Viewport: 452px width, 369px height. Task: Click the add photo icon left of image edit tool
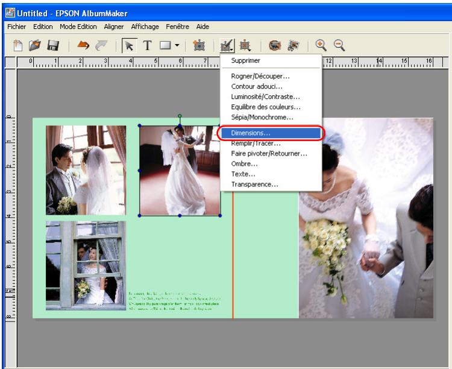[199, 45]
